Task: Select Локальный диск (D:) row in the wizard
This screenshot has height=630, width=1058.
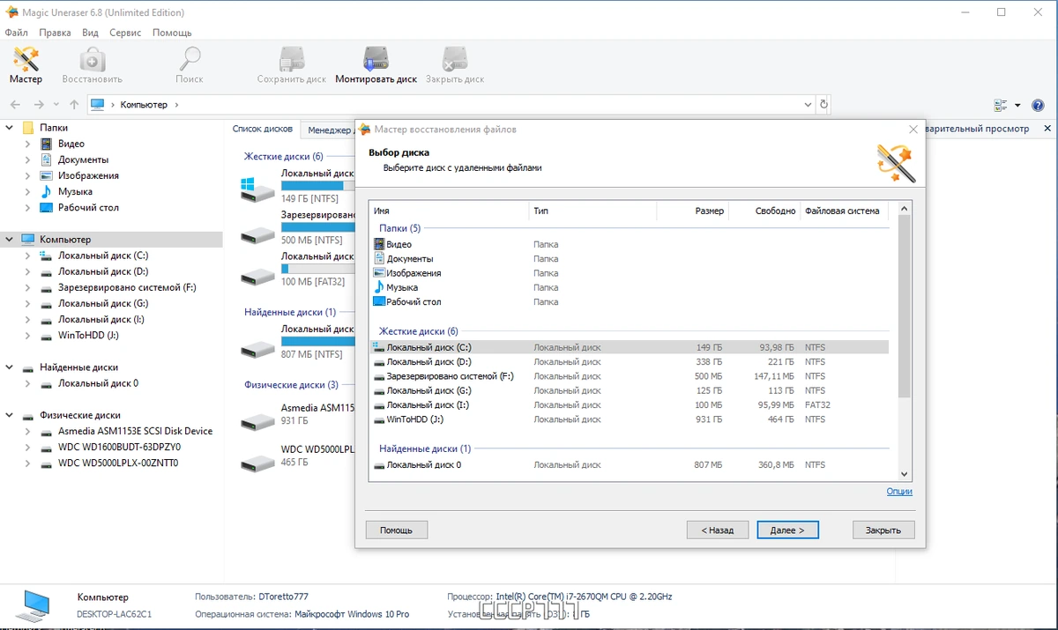Action: coord(629,362)
